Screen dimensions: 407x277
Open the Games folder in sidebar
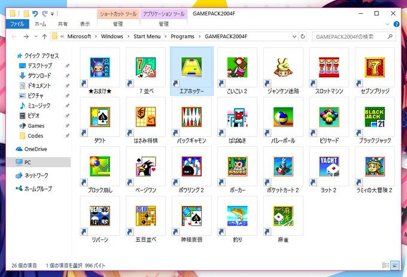(x=32, y=126)
